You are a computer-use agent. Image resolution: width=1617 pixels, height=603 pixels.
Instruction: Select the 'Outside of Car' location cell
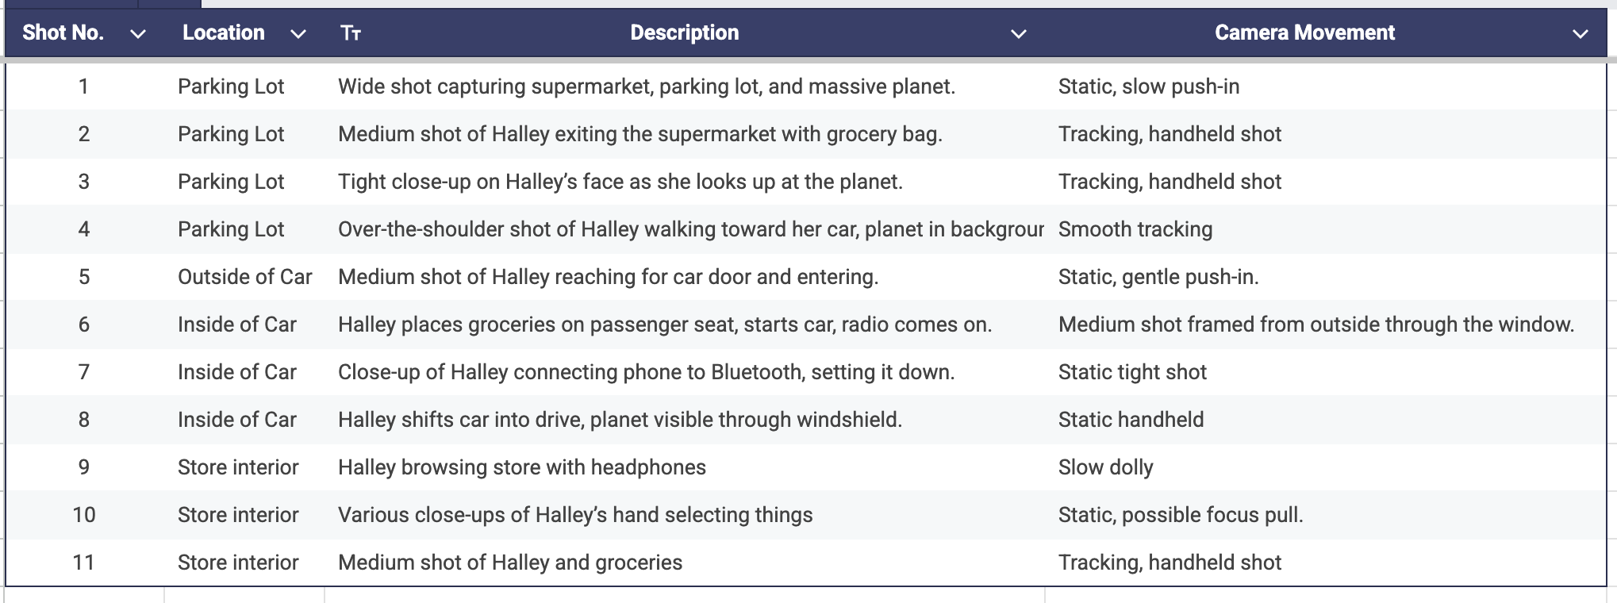244,277
